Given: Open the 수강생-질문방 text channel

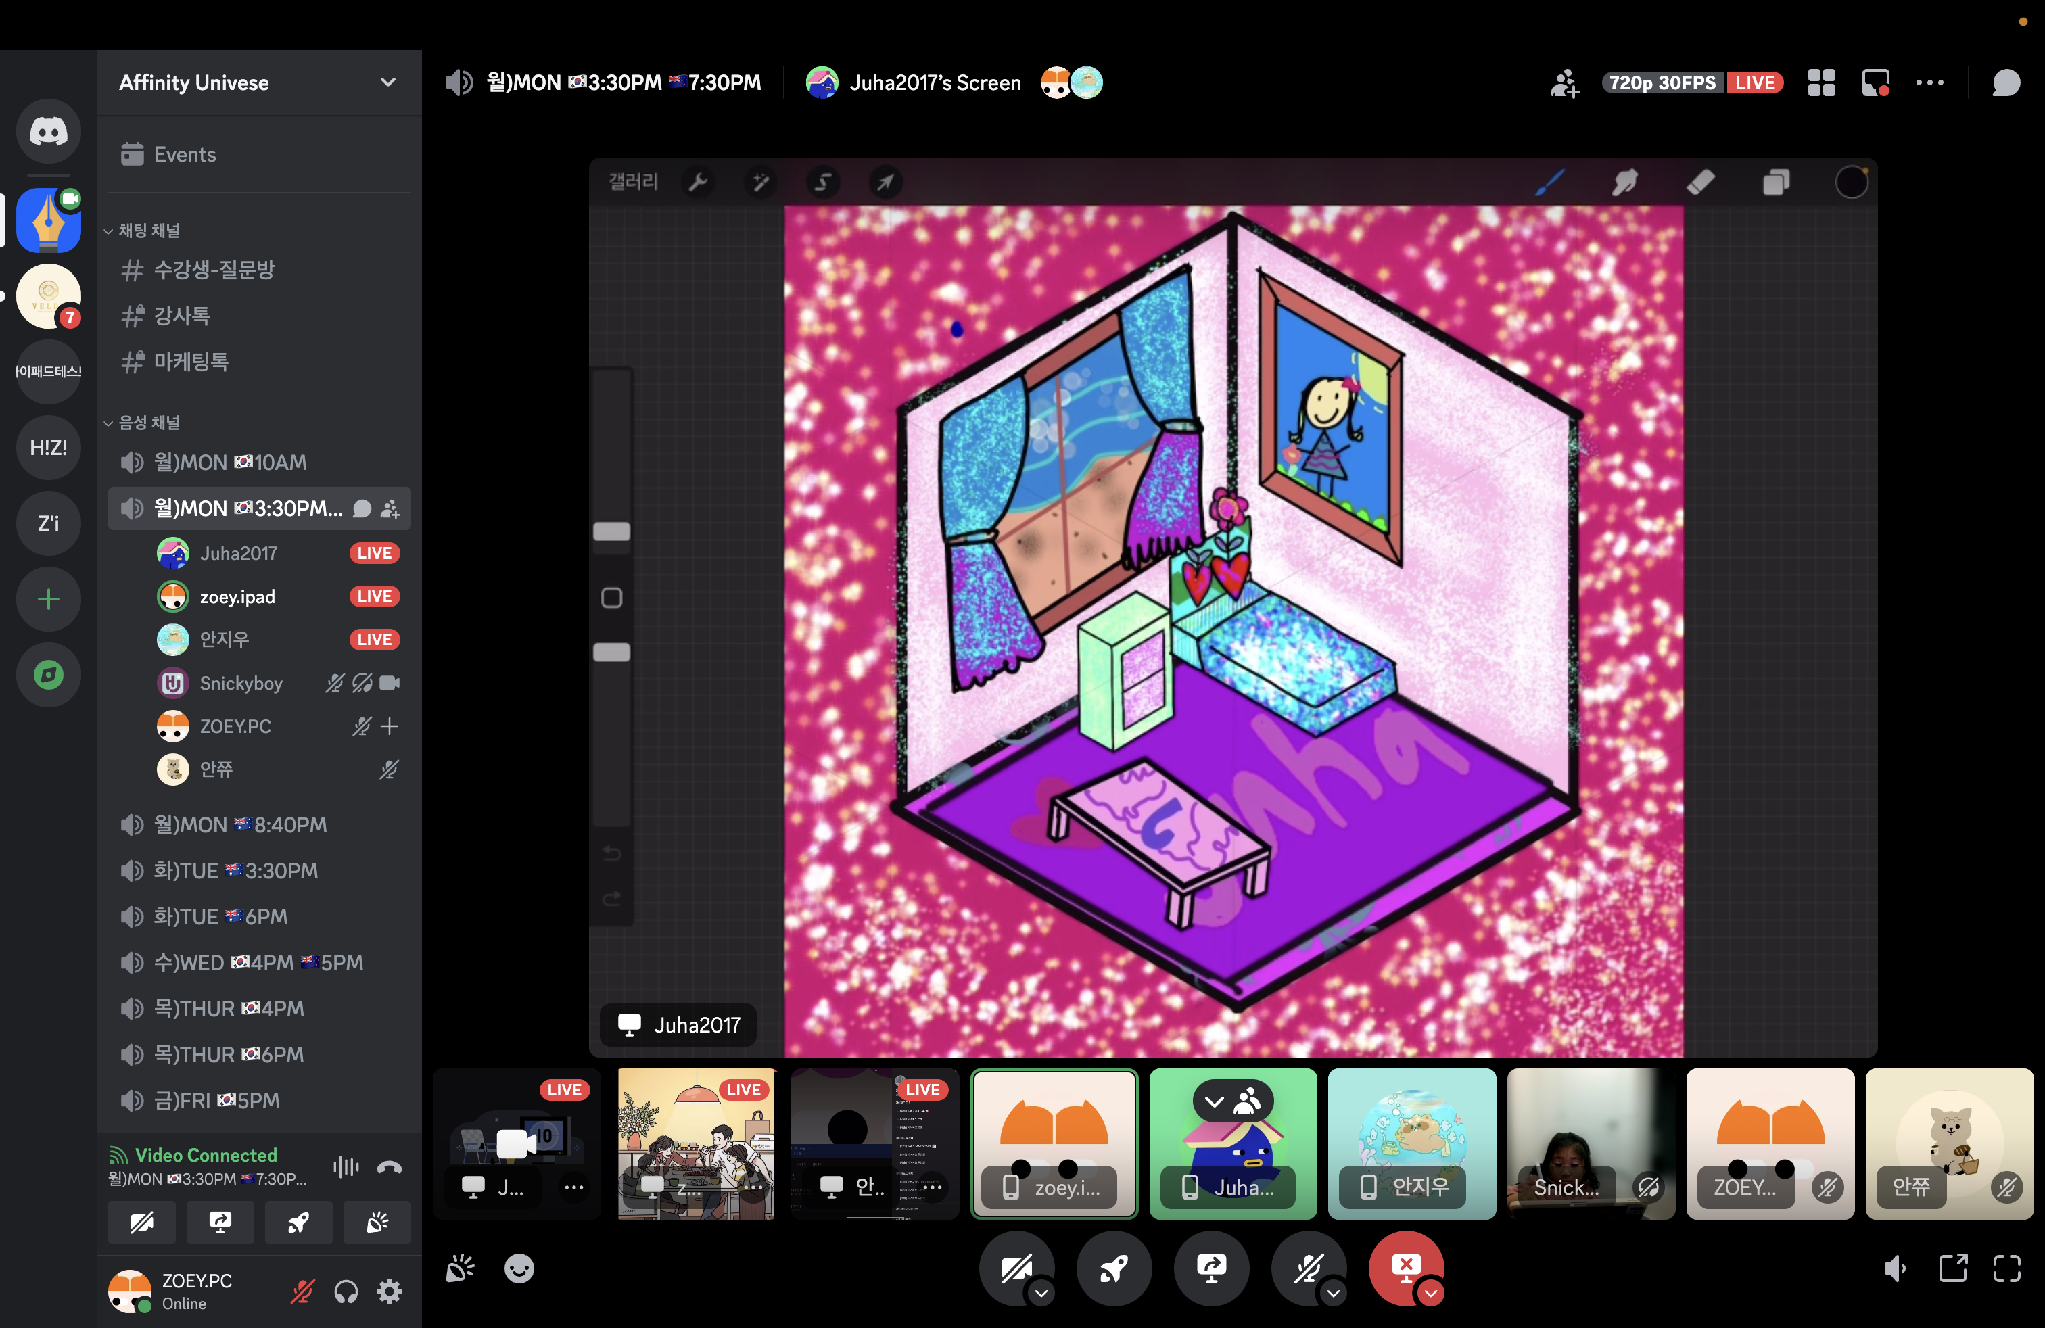Looking at the screenshot, I should coord(260,270).
